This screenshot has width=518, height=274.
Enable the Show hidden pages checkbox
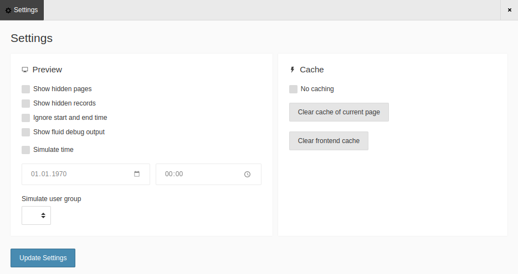point(26,89)
